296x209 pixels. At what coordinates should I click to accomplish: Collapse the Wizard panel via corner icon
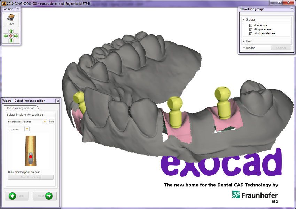57,101
